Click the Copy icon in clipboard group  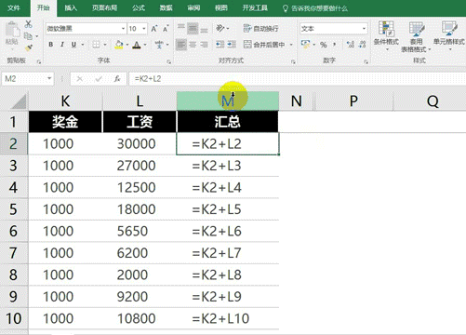[28, 36]
